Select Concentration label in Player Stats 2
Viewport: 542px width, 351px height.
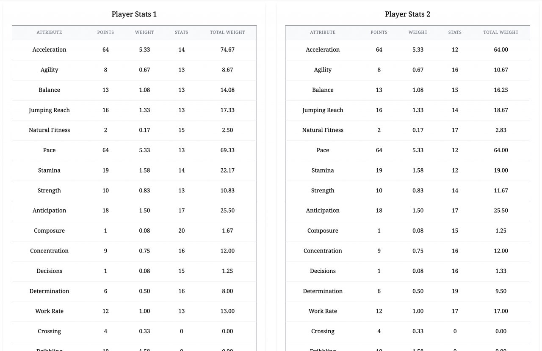click(323, 251)
